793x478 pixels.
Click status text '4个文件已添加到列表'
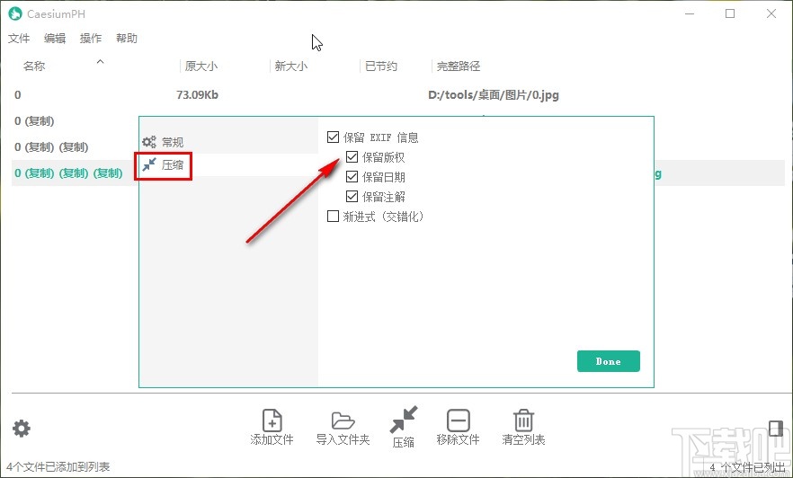(58, 466)
